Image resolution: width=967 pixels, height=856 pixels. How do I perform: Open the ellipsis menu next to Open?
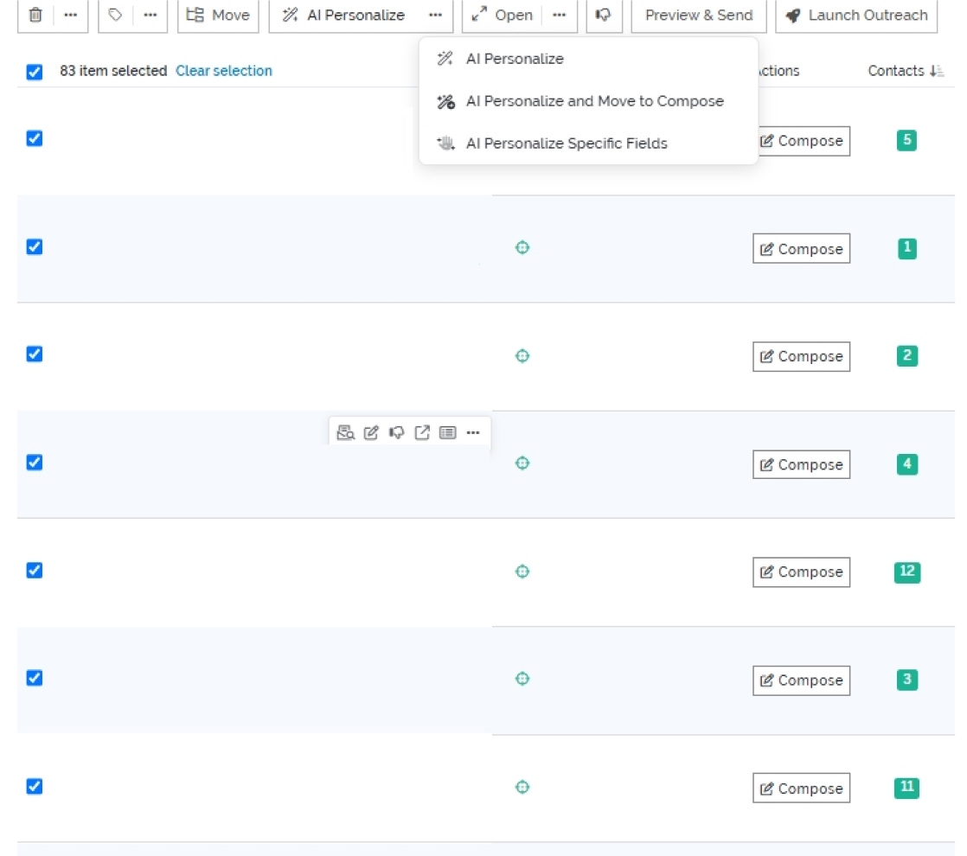pos(559,15)
